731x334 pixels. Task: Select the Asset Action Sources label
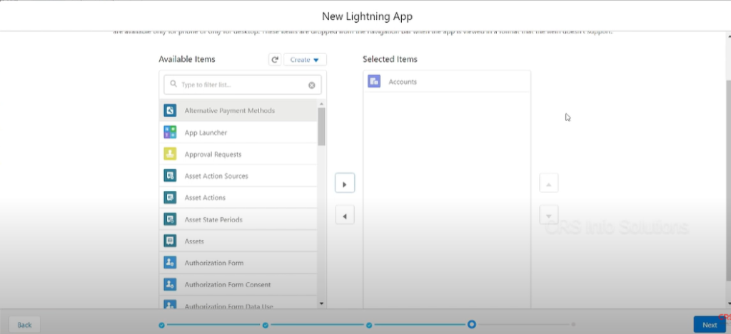[216, 176]
